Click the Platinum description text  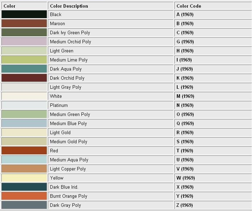pos(59,105)
